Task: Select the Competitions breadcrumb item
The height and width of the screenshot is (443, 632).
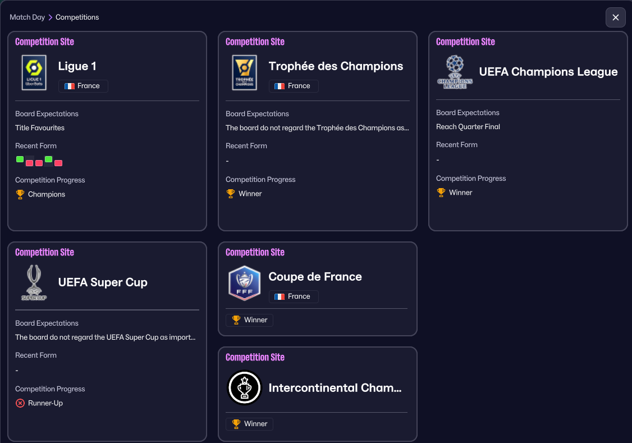Action: coord(77,17)
